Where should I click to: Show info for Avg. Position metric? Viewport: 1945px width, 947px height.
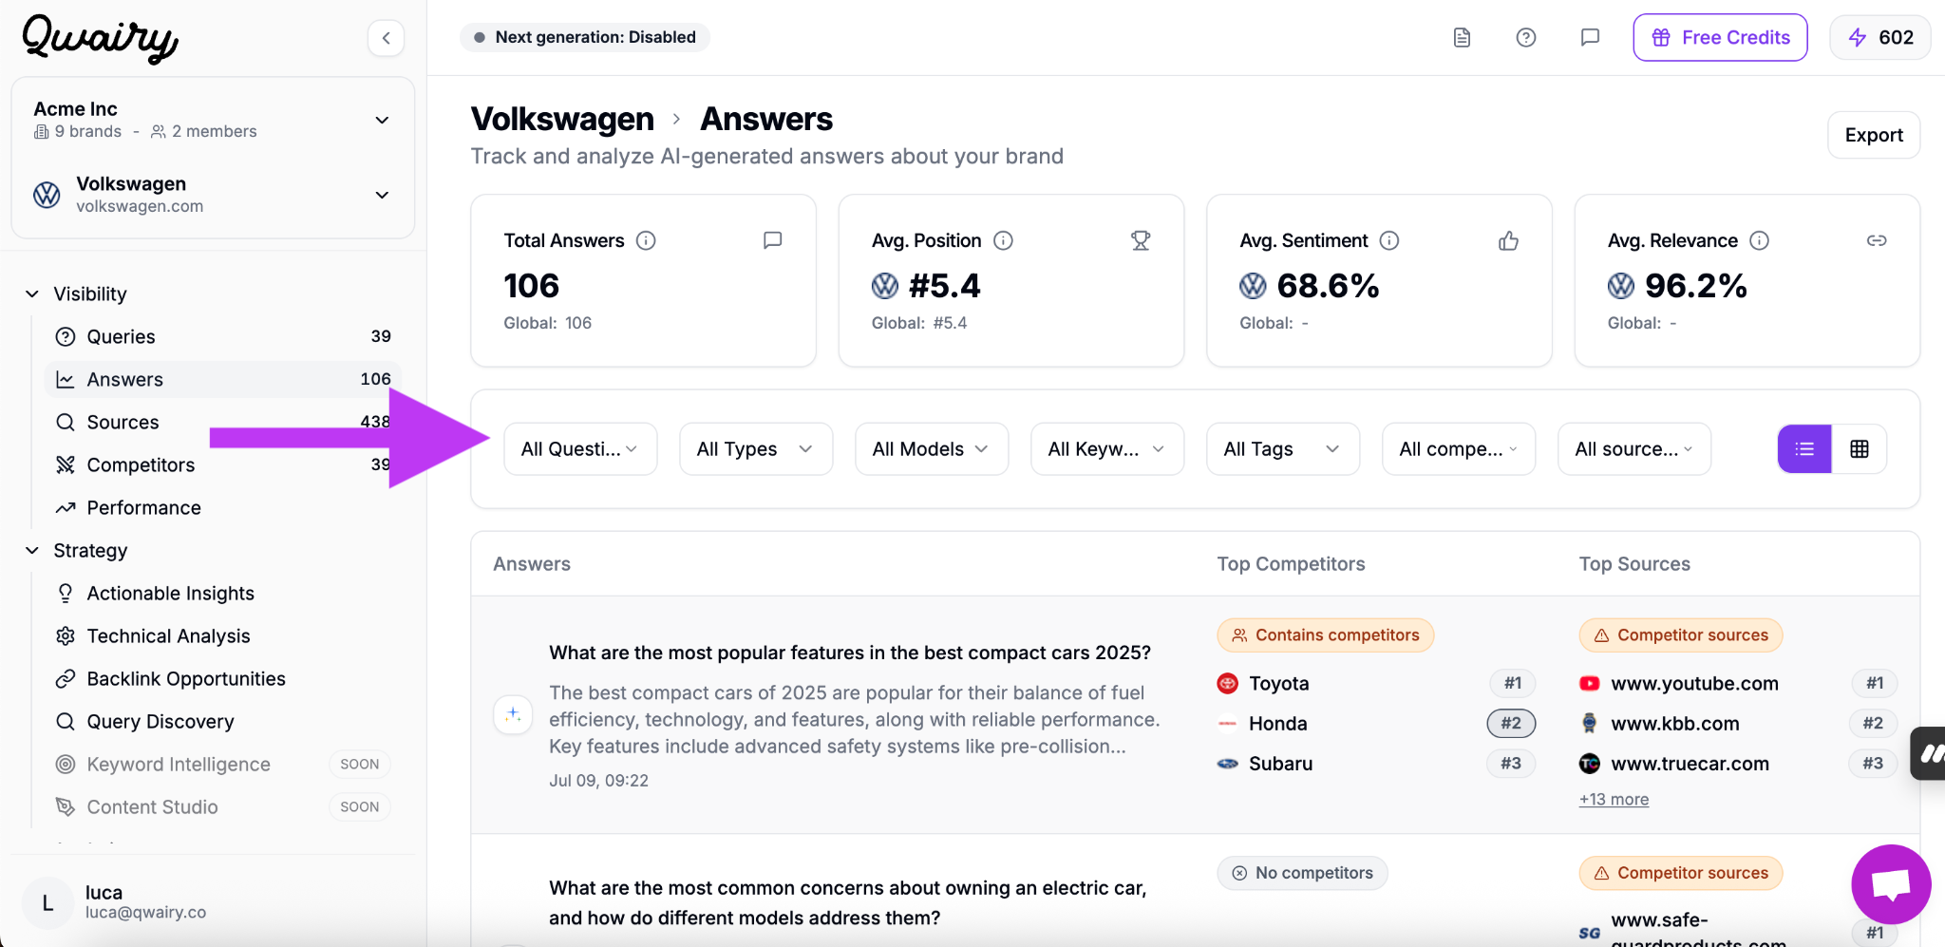point(1003,241)
